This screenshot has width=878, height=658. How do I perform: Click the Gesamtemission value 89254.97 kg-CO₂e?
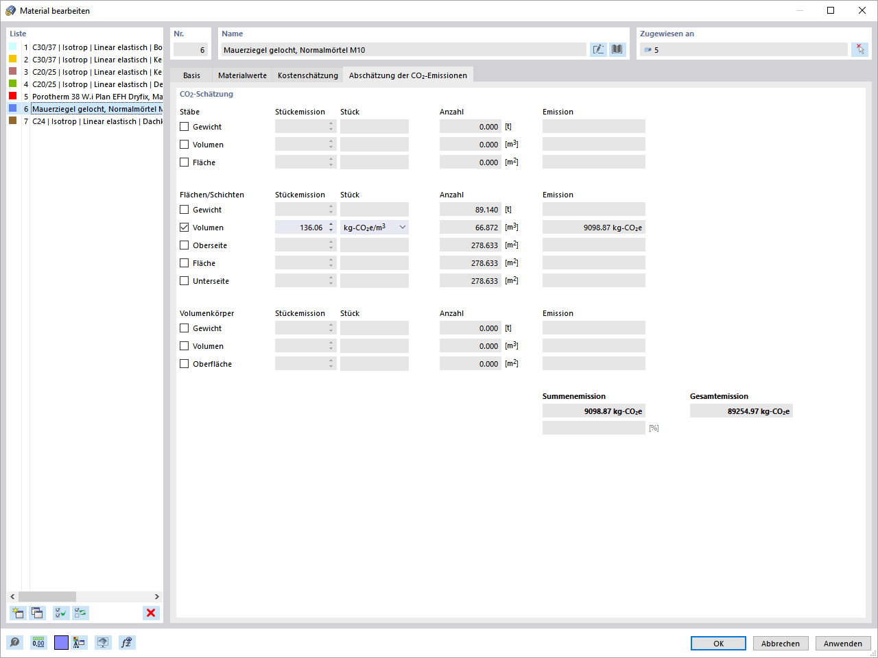click(x=741, y=411)
